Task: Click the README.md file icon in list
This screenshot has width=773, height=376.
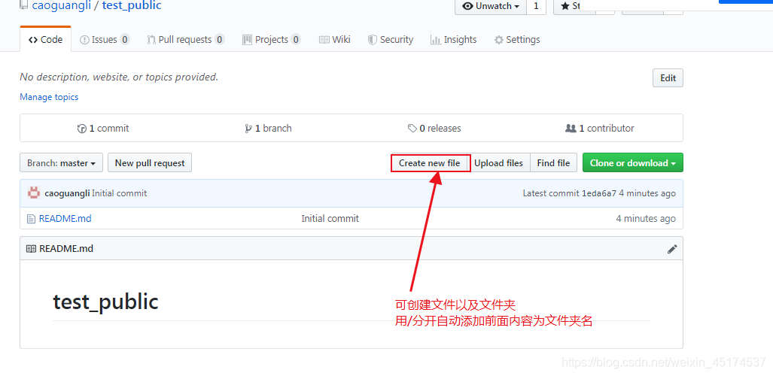Action: coord(31,218)
